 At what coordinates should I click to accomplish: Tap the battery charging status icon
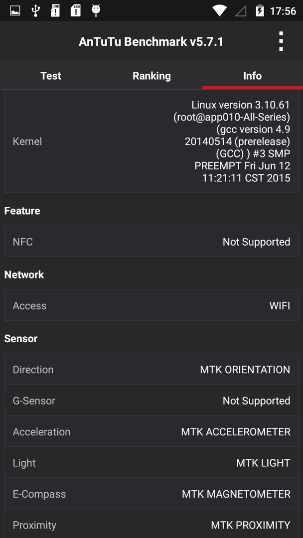coord(260,11)
